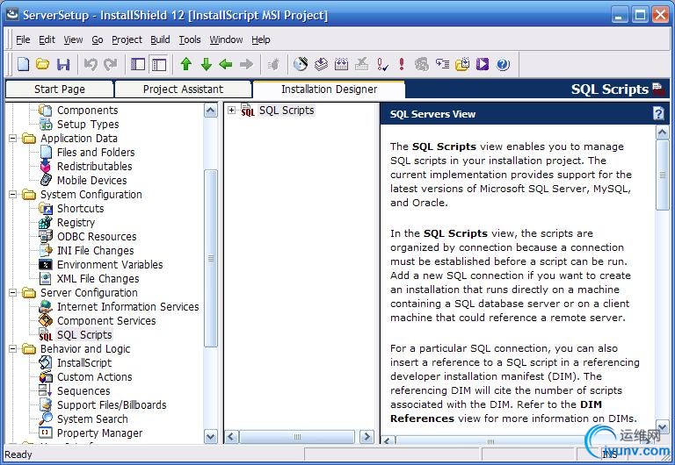Open the Registry view
The image size is (675, 465).
(76, 223)
